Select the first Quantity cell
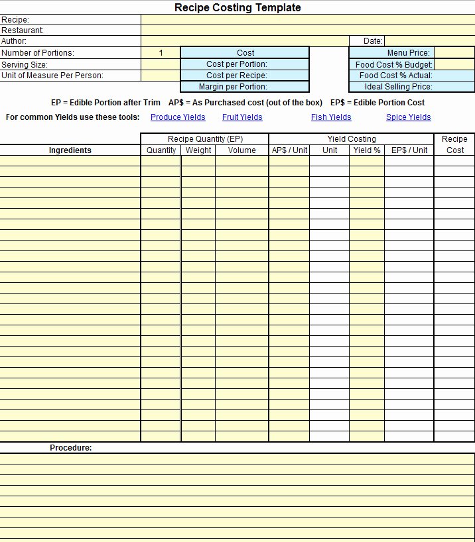 (161, 161)
